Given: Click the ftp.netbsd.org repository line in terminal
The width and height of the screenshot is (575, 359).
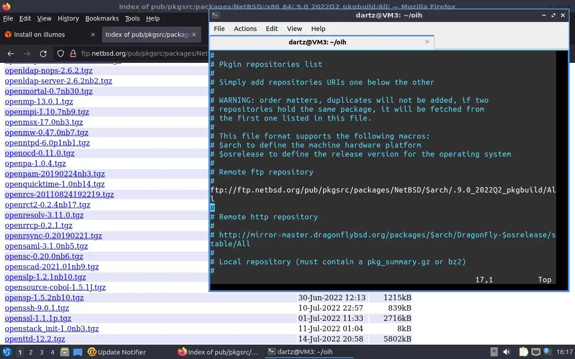Looking at the screenshot, I should (383, 194).
